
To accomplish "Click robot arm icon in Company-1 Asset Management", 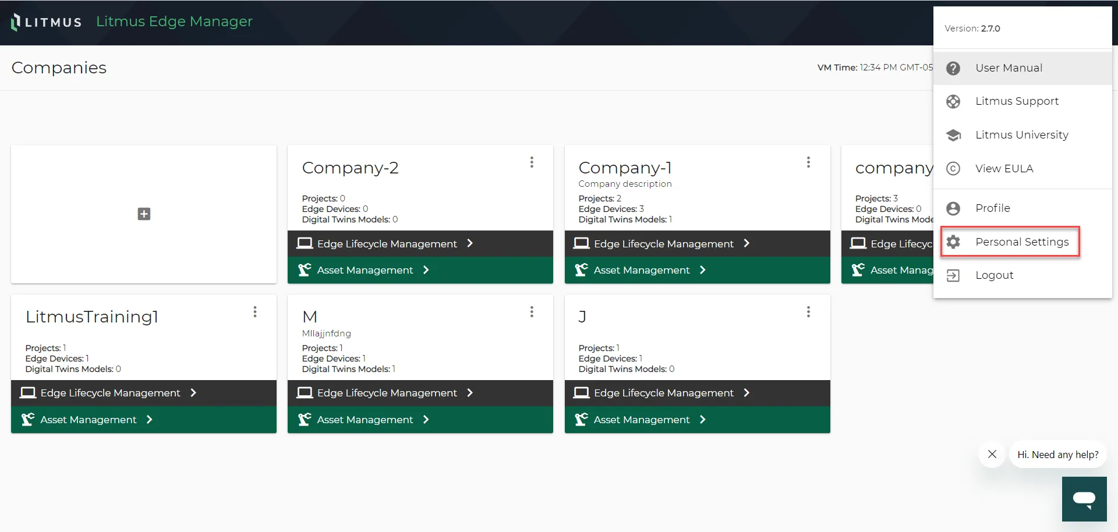I will pos(581,270).
